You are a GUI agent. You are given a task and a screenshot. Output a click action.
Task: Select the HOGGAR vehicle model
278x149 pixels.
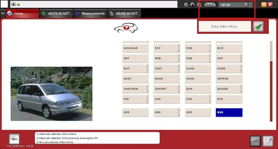[x=135, y=48]
